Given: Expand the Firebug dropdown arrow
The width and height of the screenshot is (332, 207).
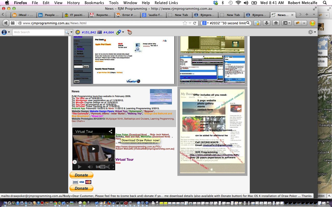Looking at the screenshot, I should tap(304, 23).
